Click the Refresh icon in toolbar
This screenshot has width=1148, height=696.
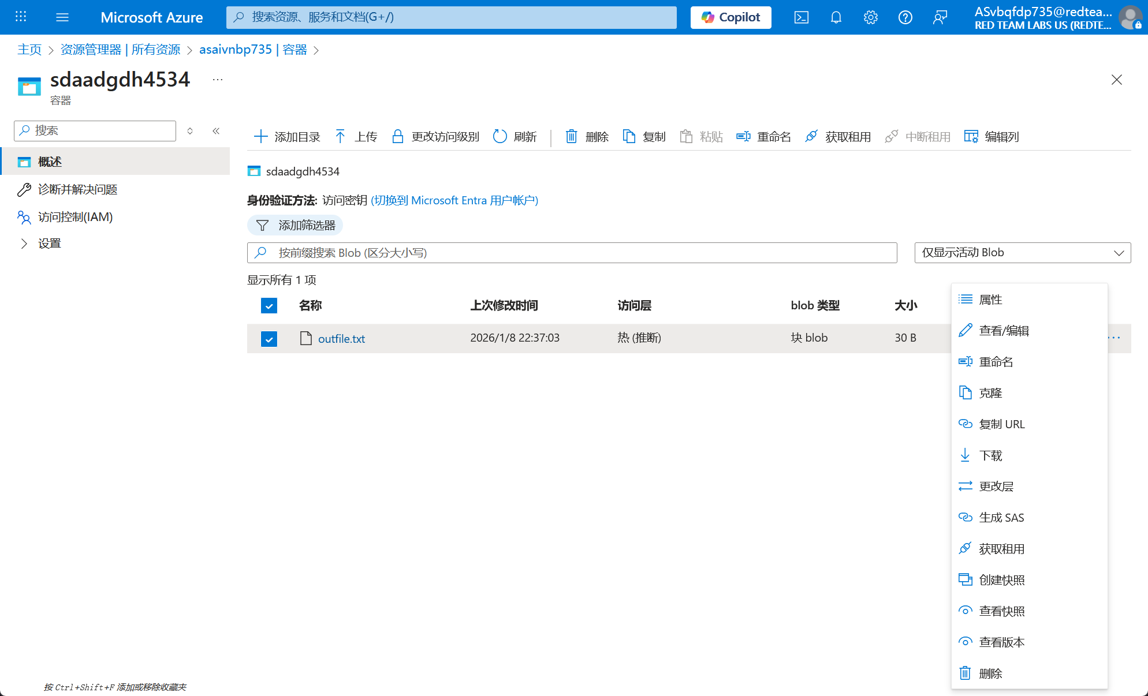pos(500,137)
